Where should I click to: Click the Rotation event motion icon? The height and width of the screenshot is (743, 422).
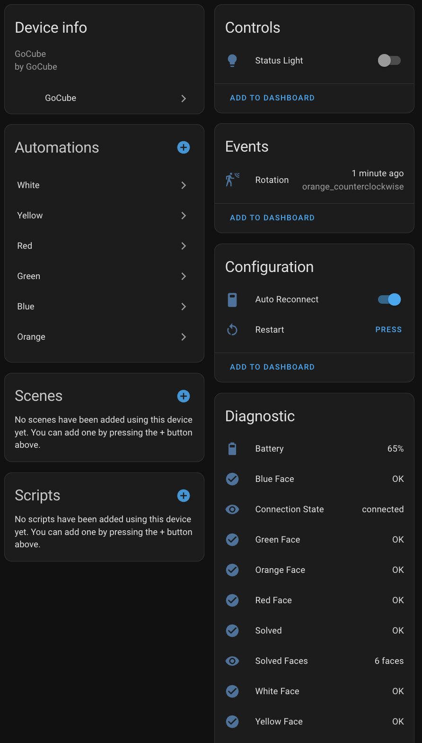[232, 180]
